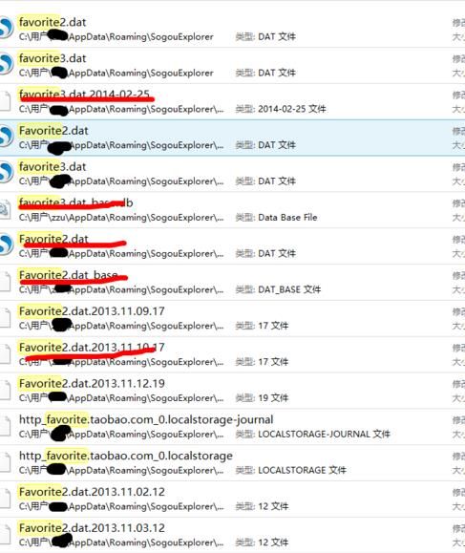Click file icon of the localstorage-journal entry
This screenshot has height=553, width=465.
click(5, 426)
